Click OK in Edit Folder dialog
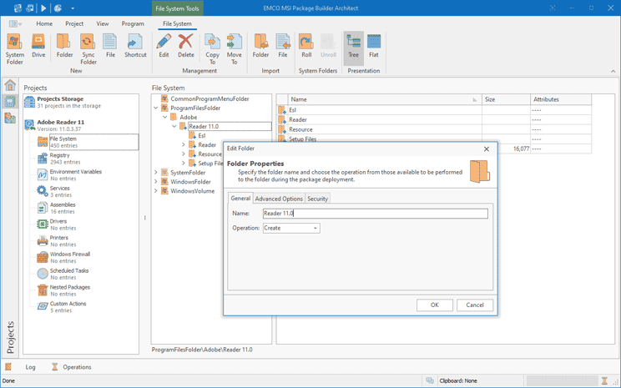Image resolution: width=621 pixels, height=388 pixels. point(435,305)
